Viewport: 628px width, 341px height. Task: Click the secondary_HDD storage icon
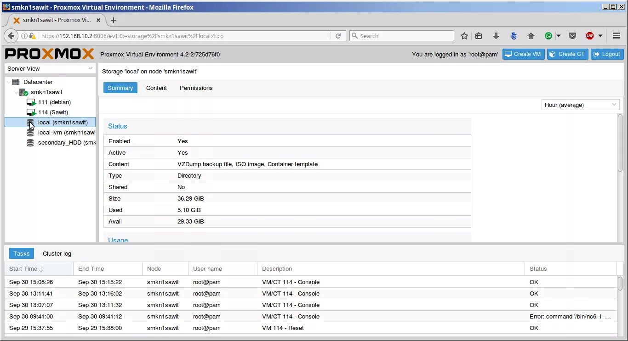[30, 143]
